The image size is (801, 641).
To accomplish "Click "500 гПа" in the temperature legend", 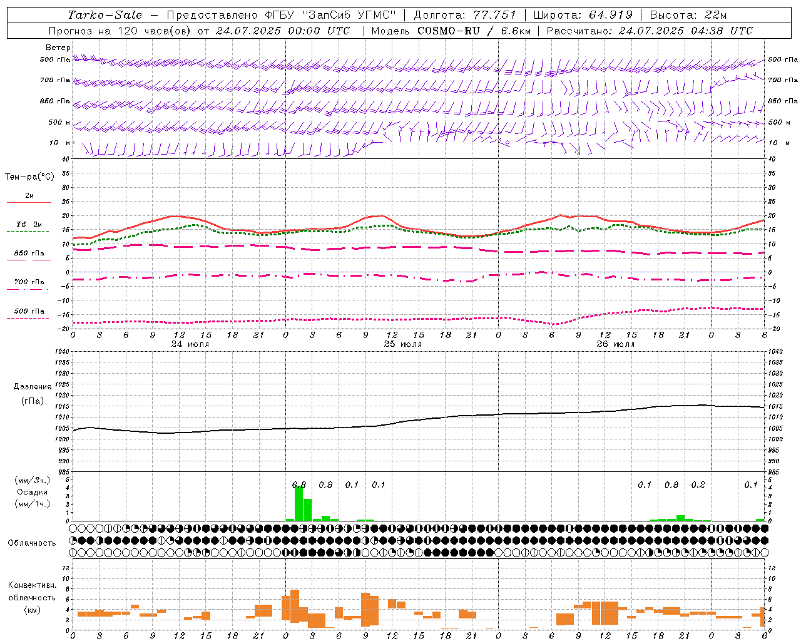I will point(29,310).
